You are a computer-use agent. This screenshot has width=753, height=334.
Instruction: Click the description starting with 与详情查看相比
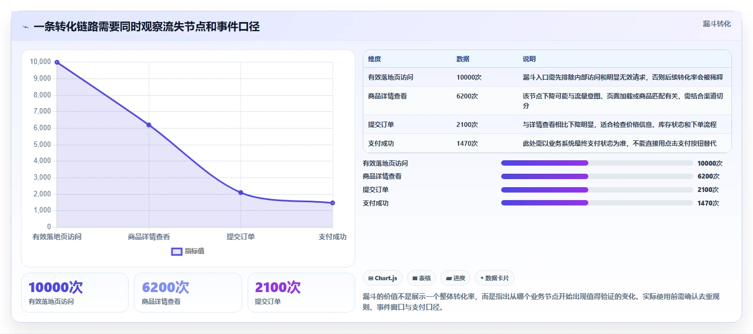tap(620, 125)
